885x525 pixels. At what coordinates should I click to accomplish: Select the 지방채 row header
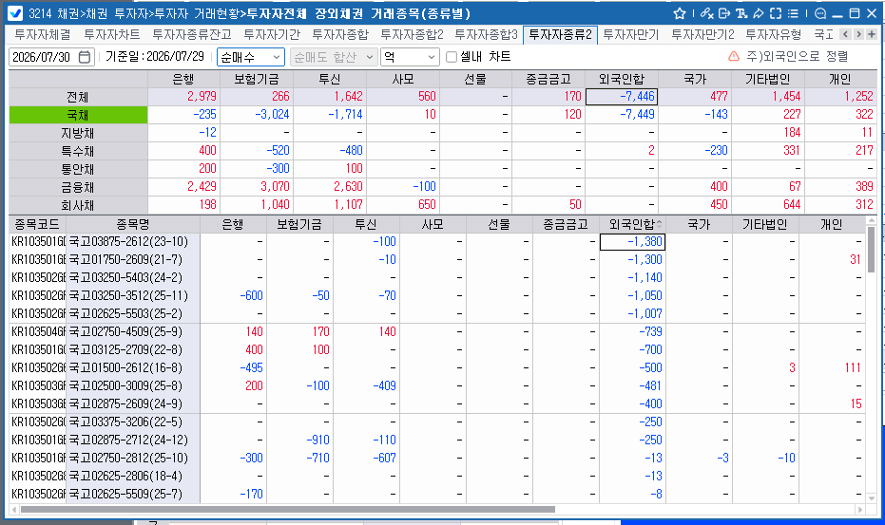pos(78,133)
